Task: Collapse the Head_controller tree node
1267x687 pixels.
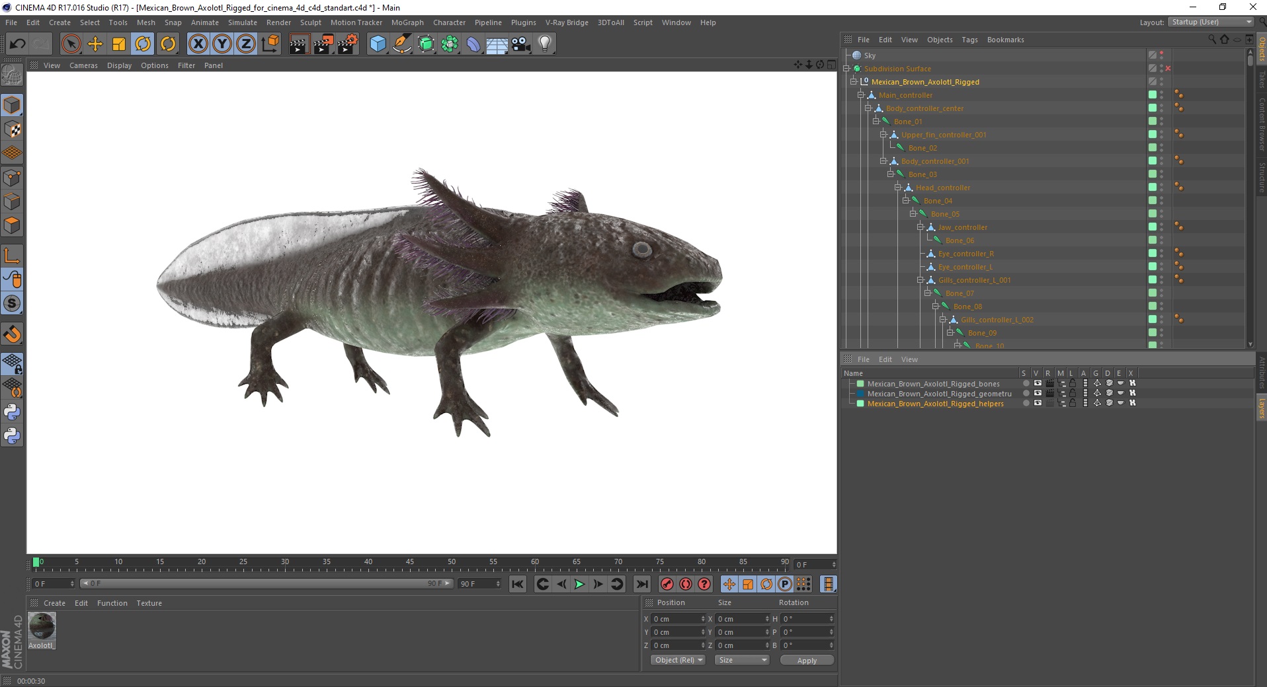Action: (x=898, y=188)
